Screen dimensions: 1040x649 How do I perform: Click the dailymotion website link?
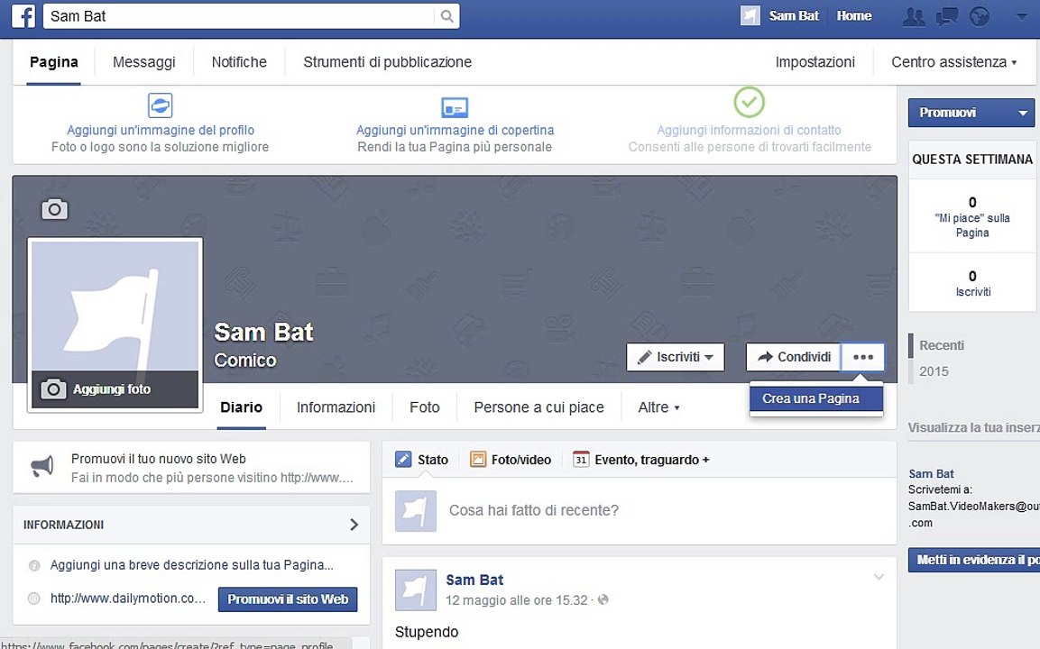coord(127,599)
